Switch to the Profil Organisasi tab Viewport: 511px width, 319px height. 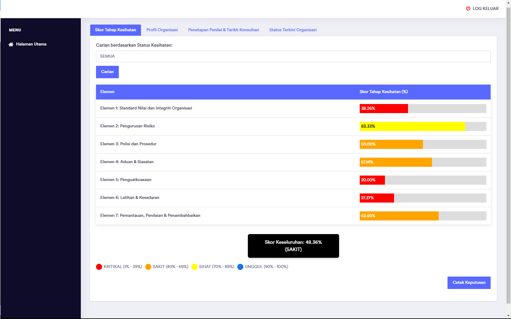pos(162,30)
